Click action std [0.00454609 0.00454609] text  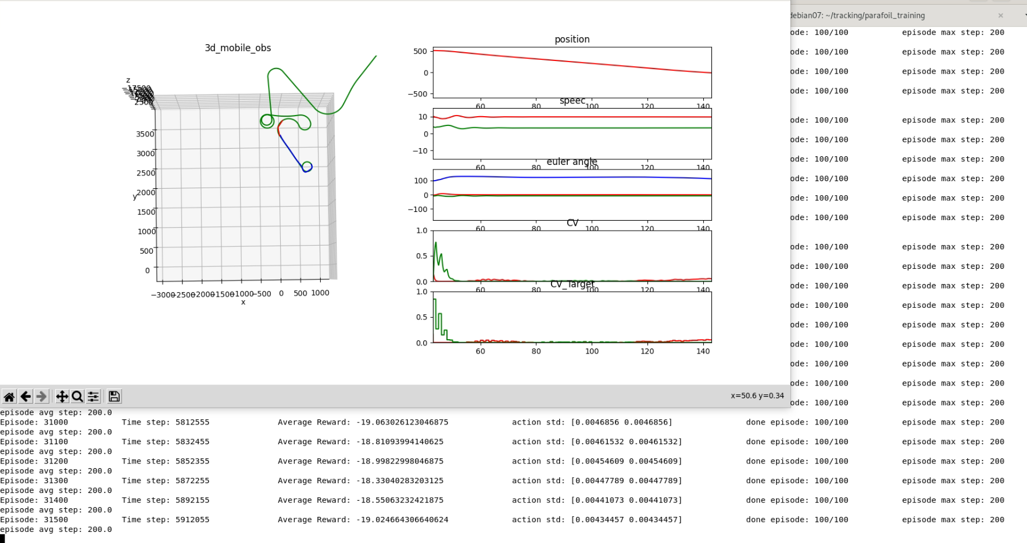(x=597, y=461)
